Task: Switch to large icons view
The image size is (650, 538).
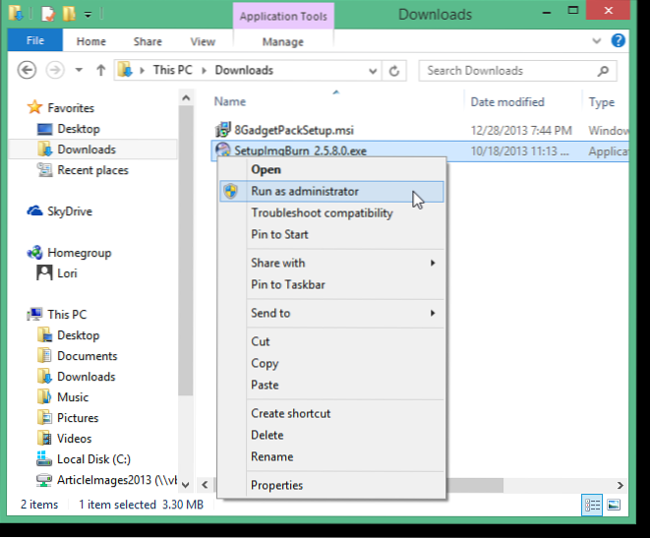Action: click(613, 505)
